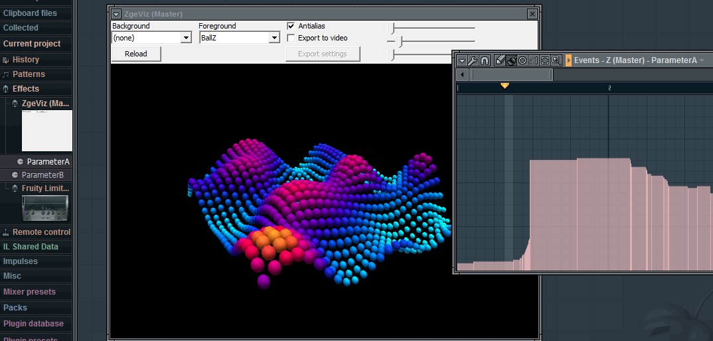This screenshot has height=341, width=713.
Task: Uncheck the Antialias checkbox
Action: point(291,26)
